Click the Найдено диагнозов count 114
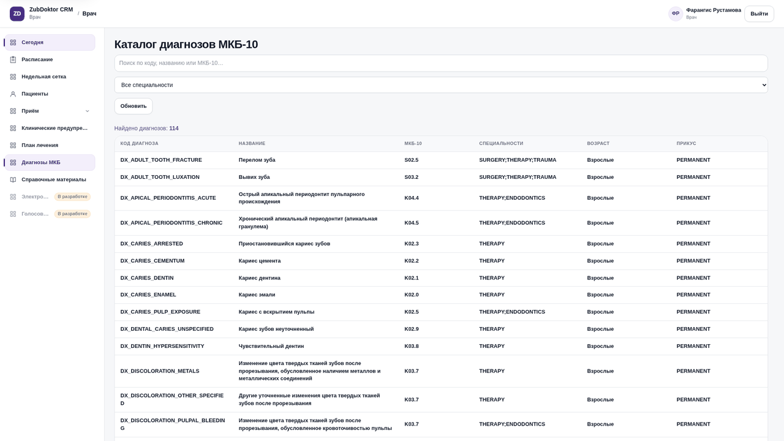This screenshot has width=784, height=441. (174, 129)
